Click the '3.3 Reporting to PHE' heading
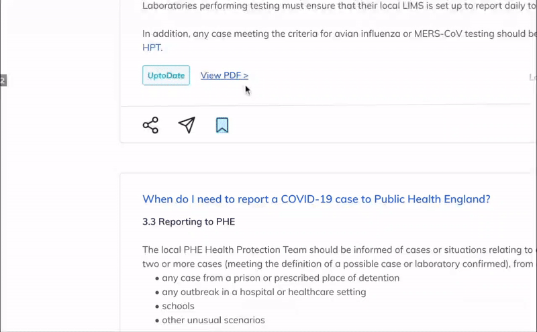This screenshot has width=537, height=332. tap(189, 222)
